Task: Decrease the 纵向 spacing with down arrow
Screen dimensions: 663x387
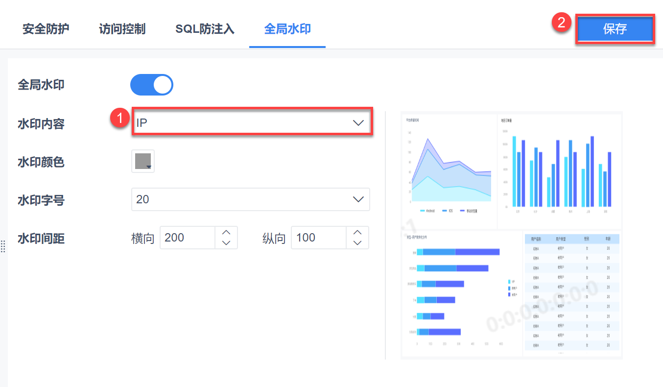Action: (x=357, y=243)
